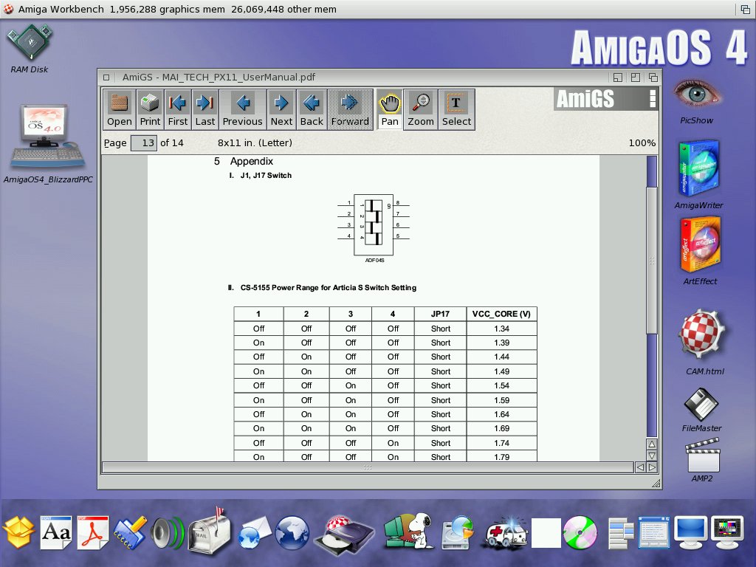Image resolution: width=756 pixels, height=567 pixels.
Task: Print the PDF document
Action: tap(150, 109)
